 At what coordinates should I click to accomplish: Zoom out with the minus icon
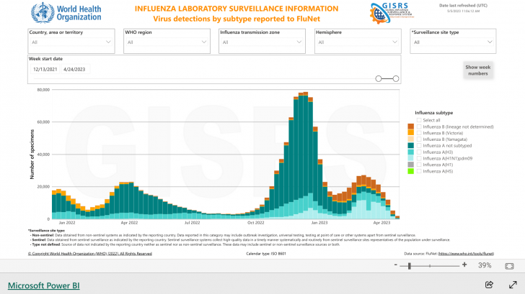pyautogui.click(x=396, y=265)
